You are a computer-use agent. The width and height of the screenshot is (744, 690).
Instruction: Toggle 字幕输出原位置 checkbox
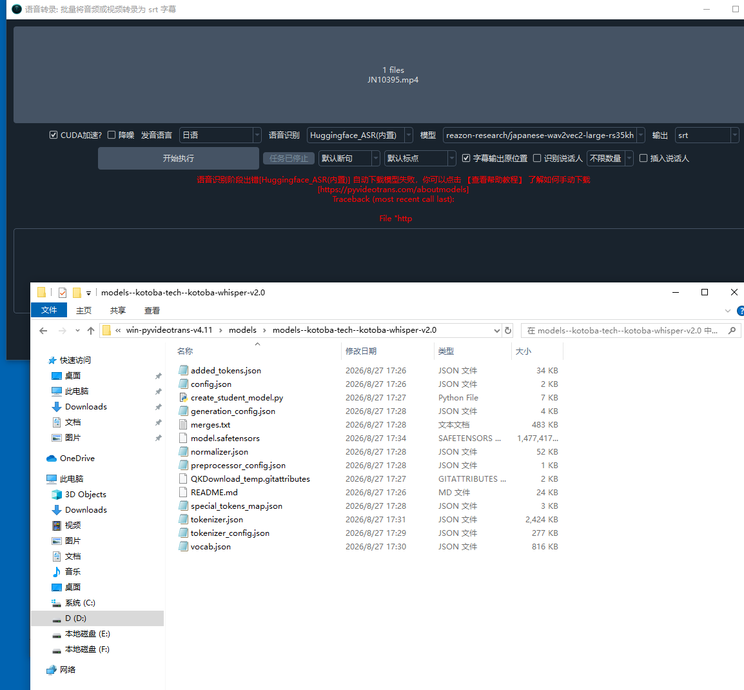tap(466, 158)
